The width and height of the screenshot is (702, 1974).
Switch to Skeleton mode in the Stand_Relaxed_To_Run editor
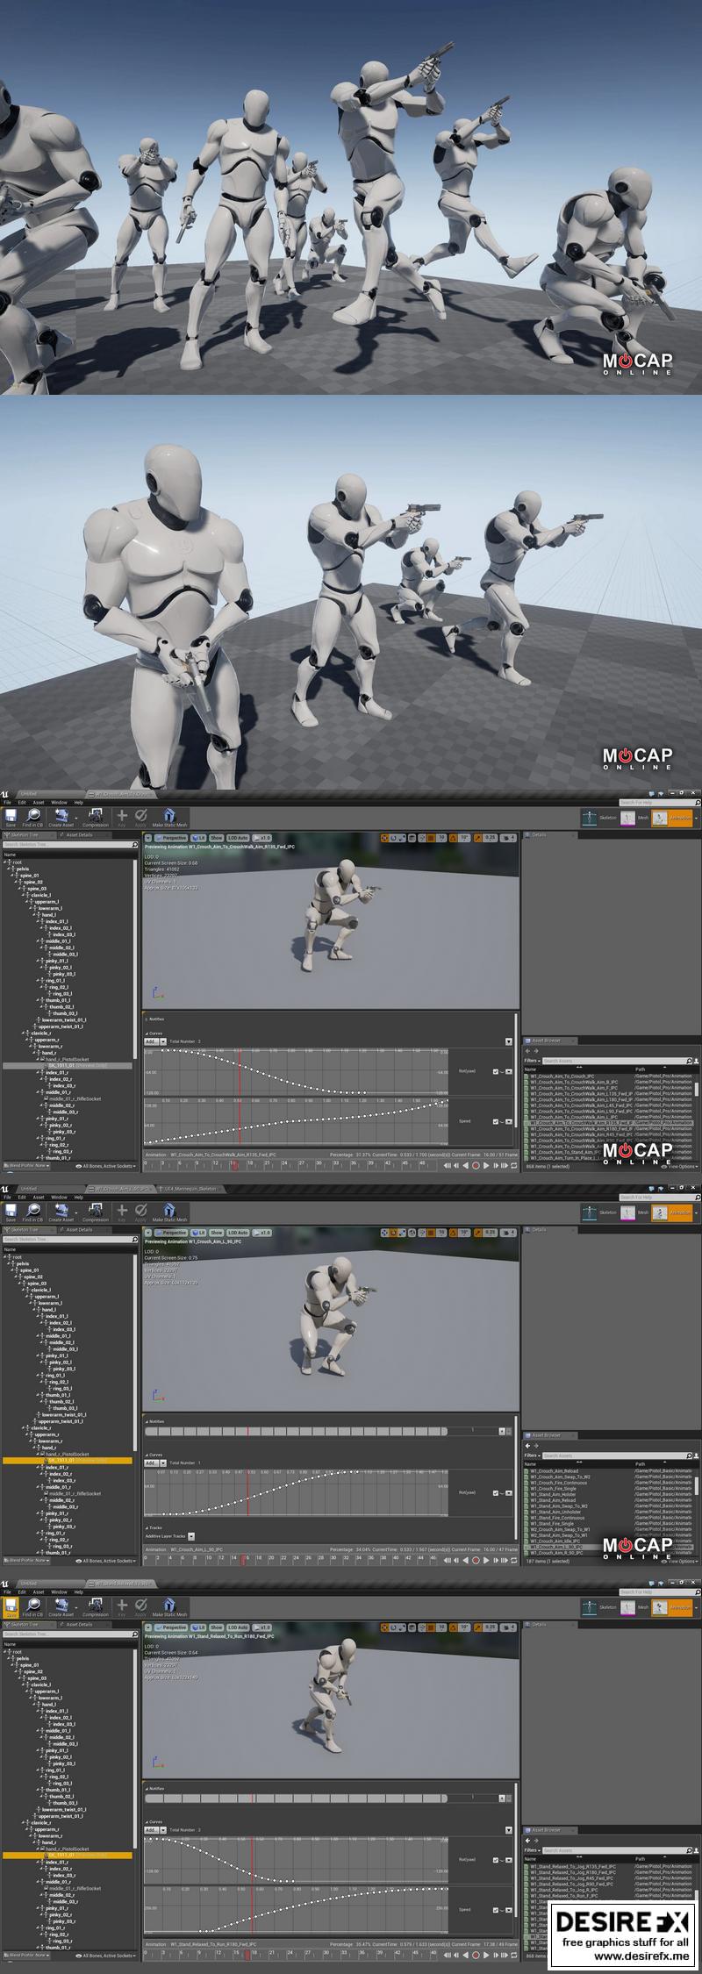point(601,1607)
